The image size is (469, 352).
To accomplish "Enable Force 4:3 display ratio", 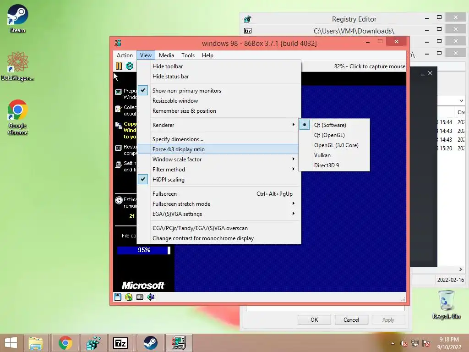I will tap(219, 149).
